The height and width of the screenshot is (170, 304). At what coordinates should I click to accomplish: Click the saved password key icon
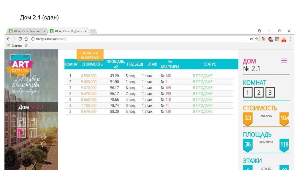pos(251,39)
